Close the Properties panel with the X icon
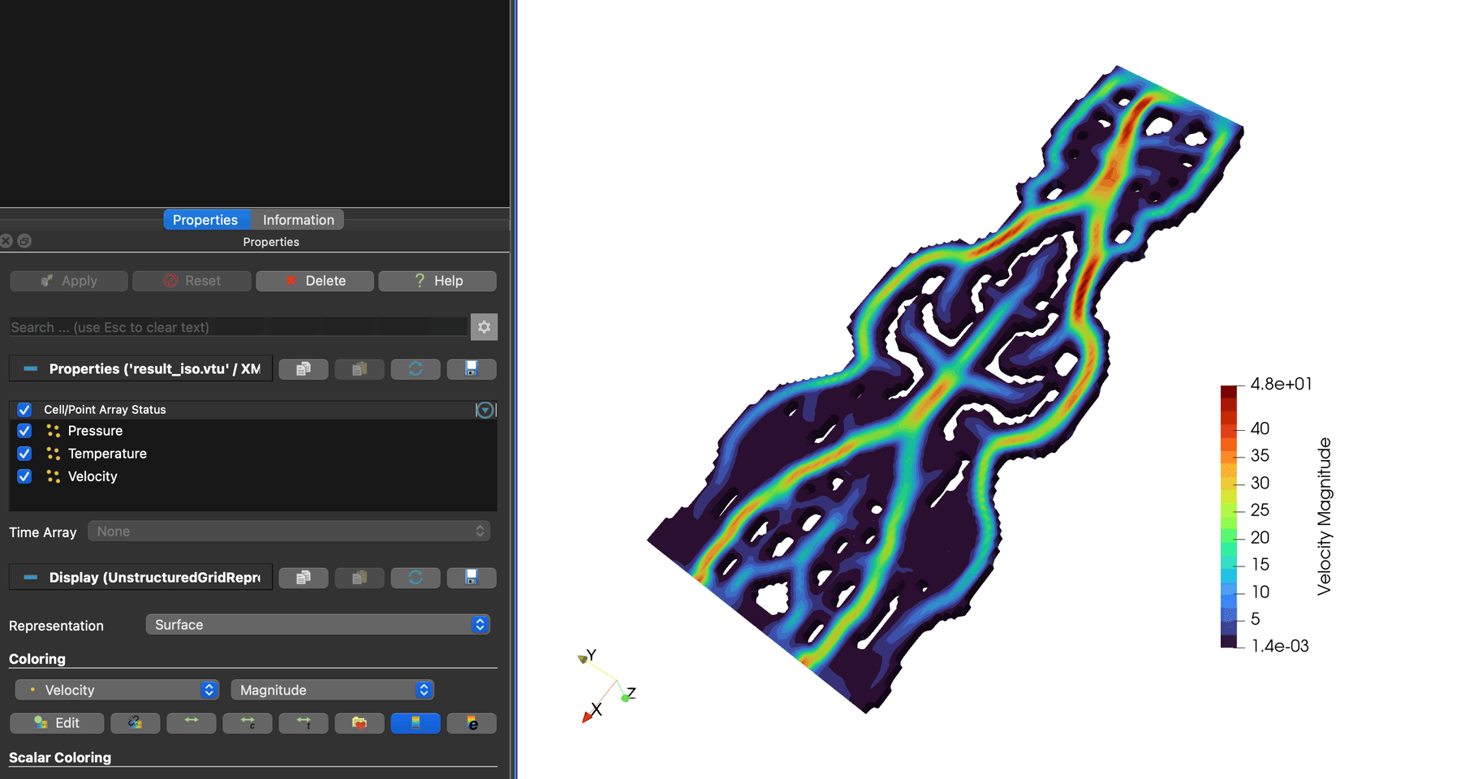 (6, 241)
